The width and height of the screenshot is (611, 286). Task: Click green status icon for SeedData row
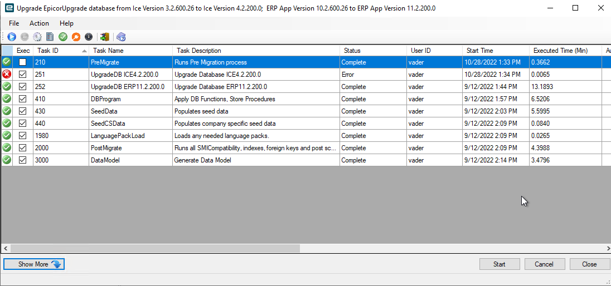(7, 111)
